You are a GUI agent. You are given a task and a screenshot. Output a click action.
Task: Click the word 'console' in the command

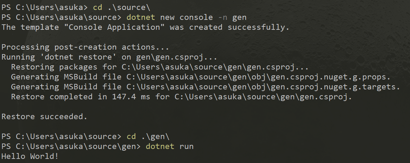[196, 17]
